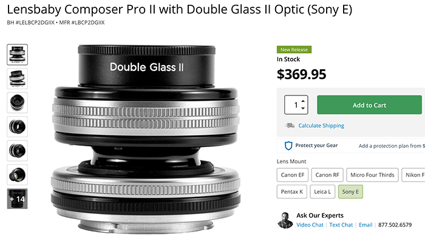Click the quantity input field

[293, 105]
